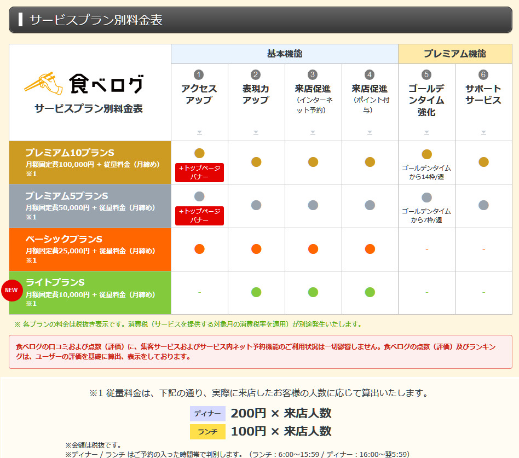Click the プレミアム10プランS gold plan label
The height and width of the screenshot is (458, 519).
click(69, 152)
